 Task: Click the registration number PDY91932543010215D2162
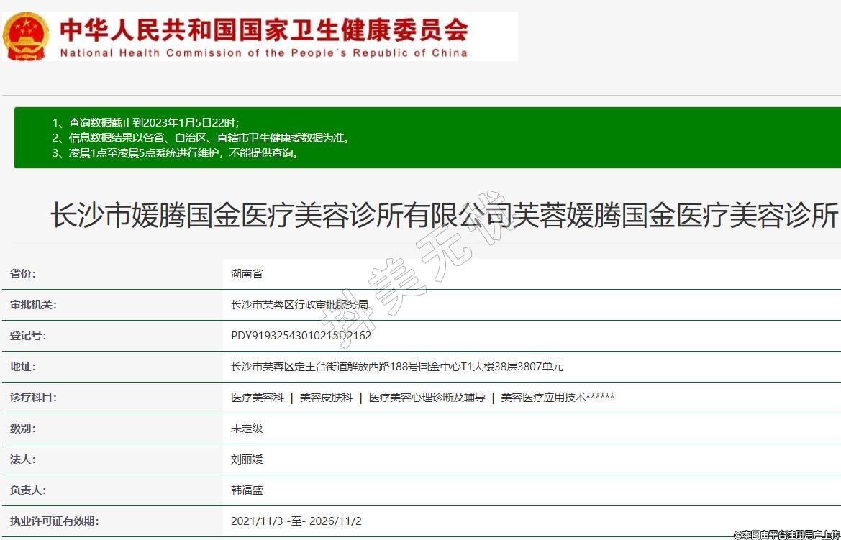click(301, 336)
